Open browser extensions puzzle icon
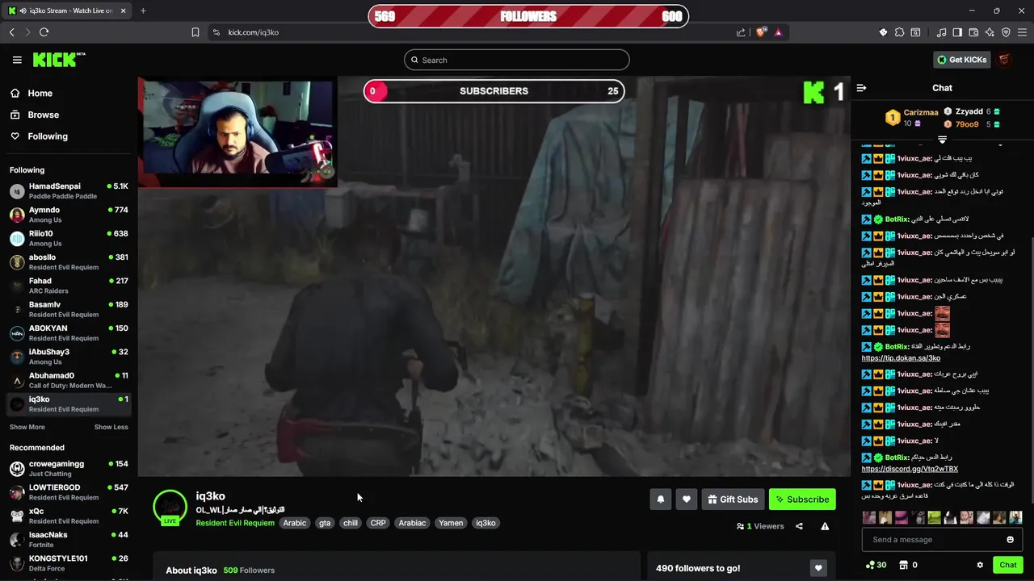The image size is (1034, 581). (899, 32)
